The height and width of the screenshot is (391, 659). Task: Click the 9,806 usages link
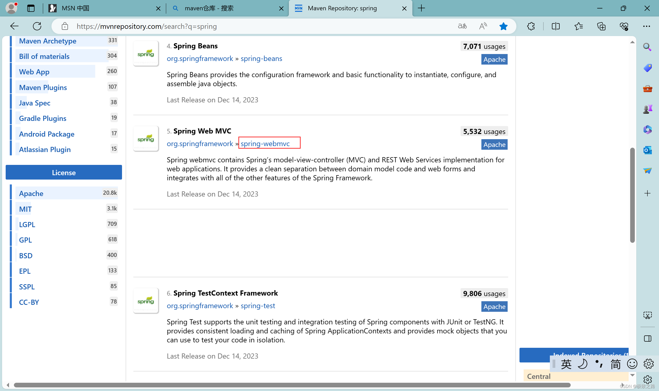484,294
